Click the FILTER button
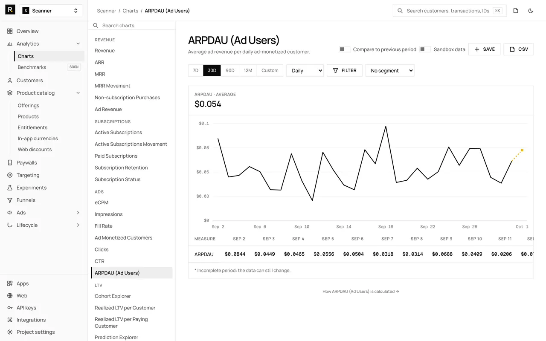Screen dimensions: 546x341 click(x=345, y=70)
